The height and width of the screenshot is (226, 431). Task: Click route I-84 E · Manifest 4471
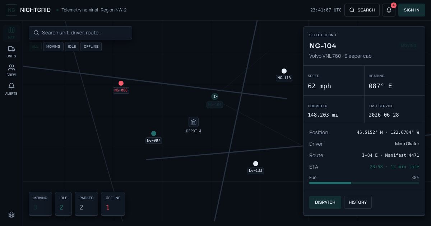click(x=390, y=155)
